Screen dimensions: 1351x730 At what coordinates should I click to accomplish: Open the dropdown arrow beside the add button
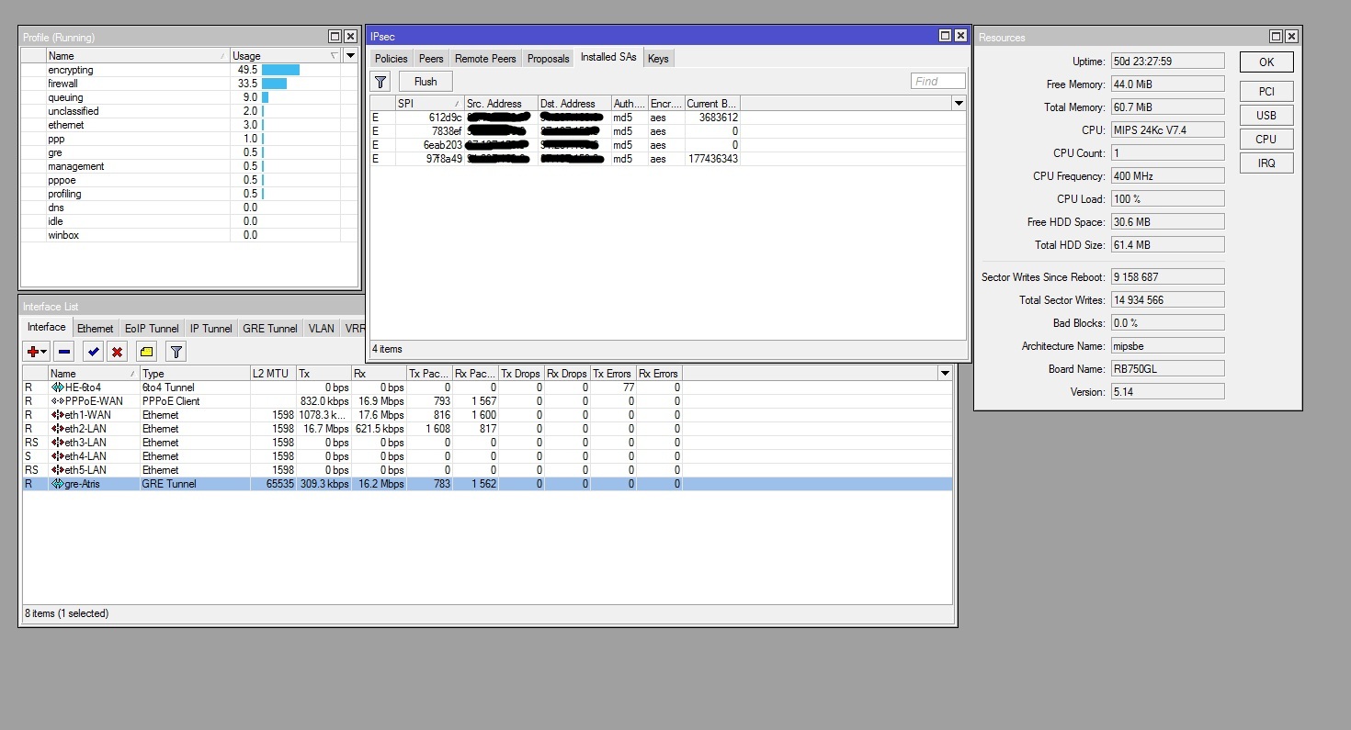[x=42, y=351]
